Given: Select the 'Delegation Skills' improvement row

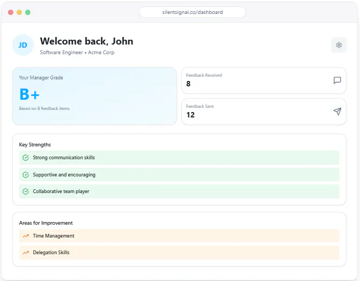Looking at the screenshot, I should pyautogui.click(x=179, y=253).
